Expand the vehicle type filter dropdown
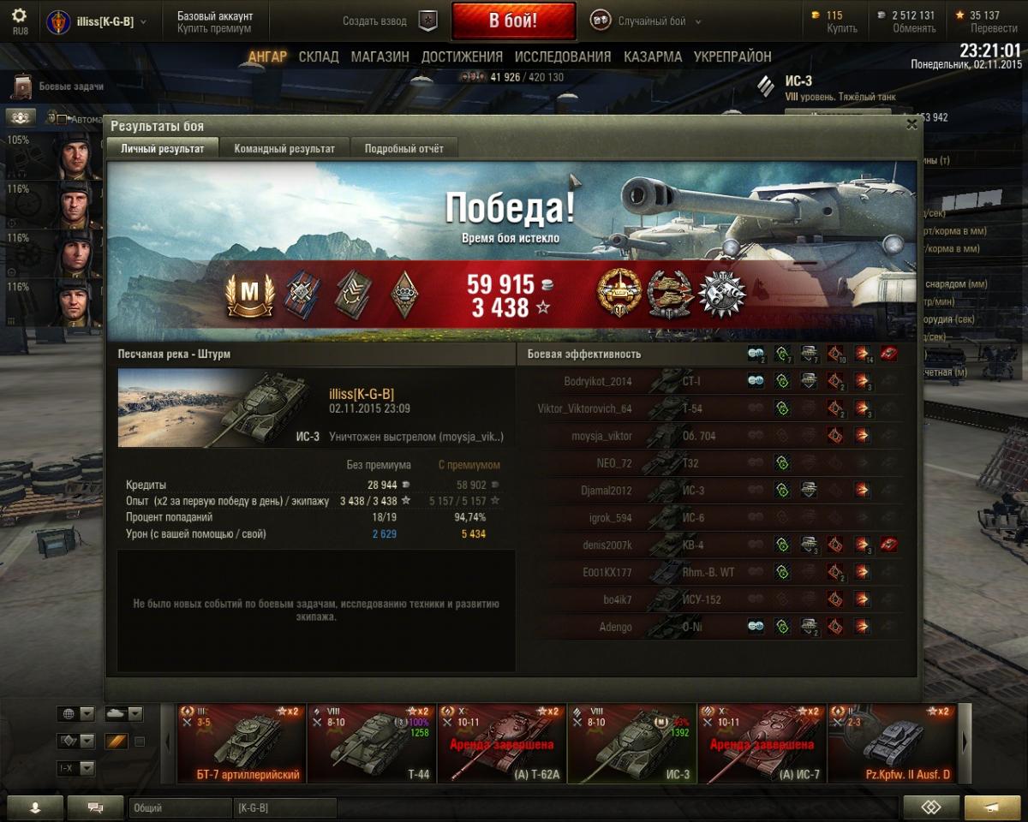The width and height of the screenshot is (1028, 822). [x=123, y=714]
